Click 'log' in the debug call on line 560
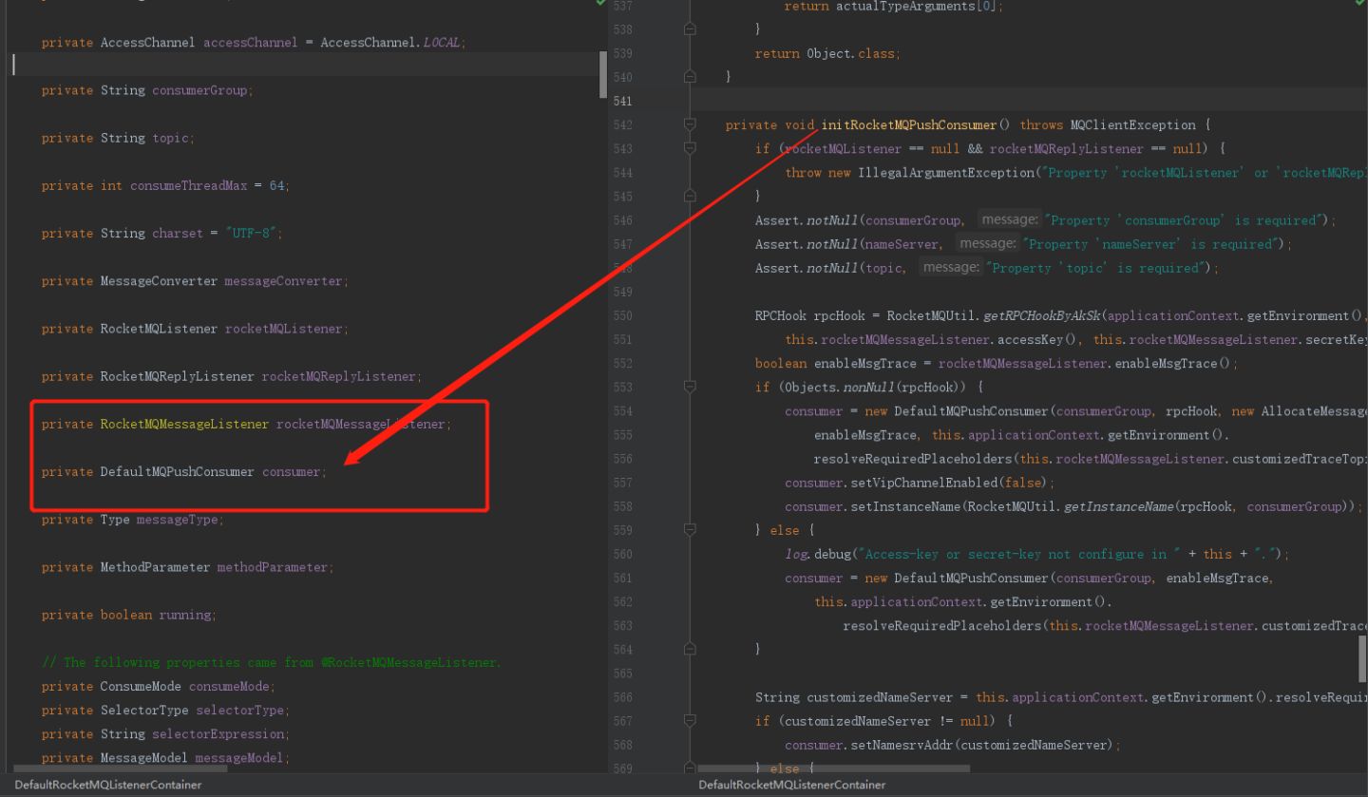Image resolution: width=1368 pixels, height=797 pixels. pos(796,554)
